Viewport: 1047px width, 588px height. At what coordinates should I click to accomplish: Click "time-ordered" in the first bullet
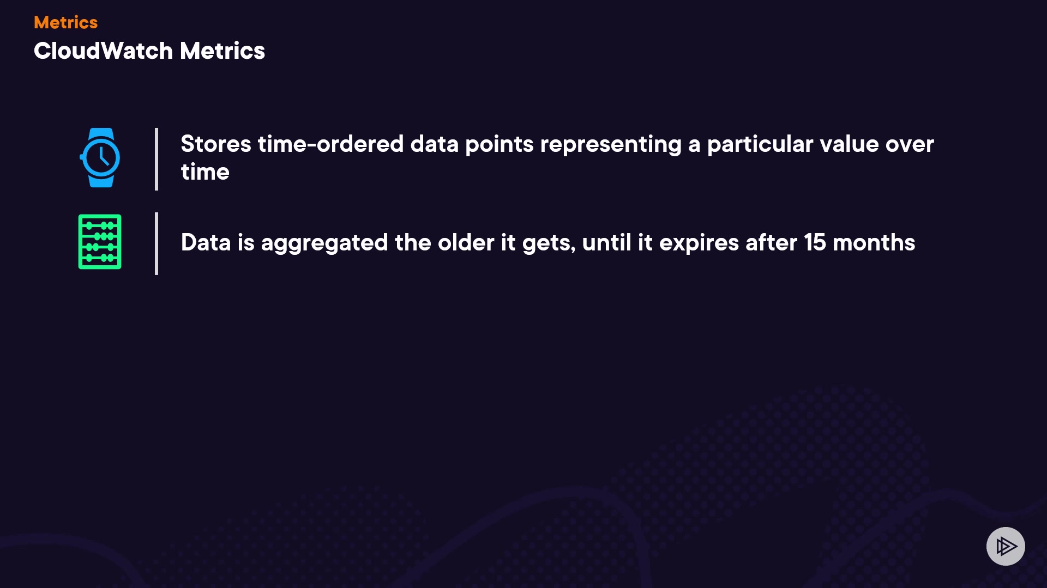coord(330,144)
